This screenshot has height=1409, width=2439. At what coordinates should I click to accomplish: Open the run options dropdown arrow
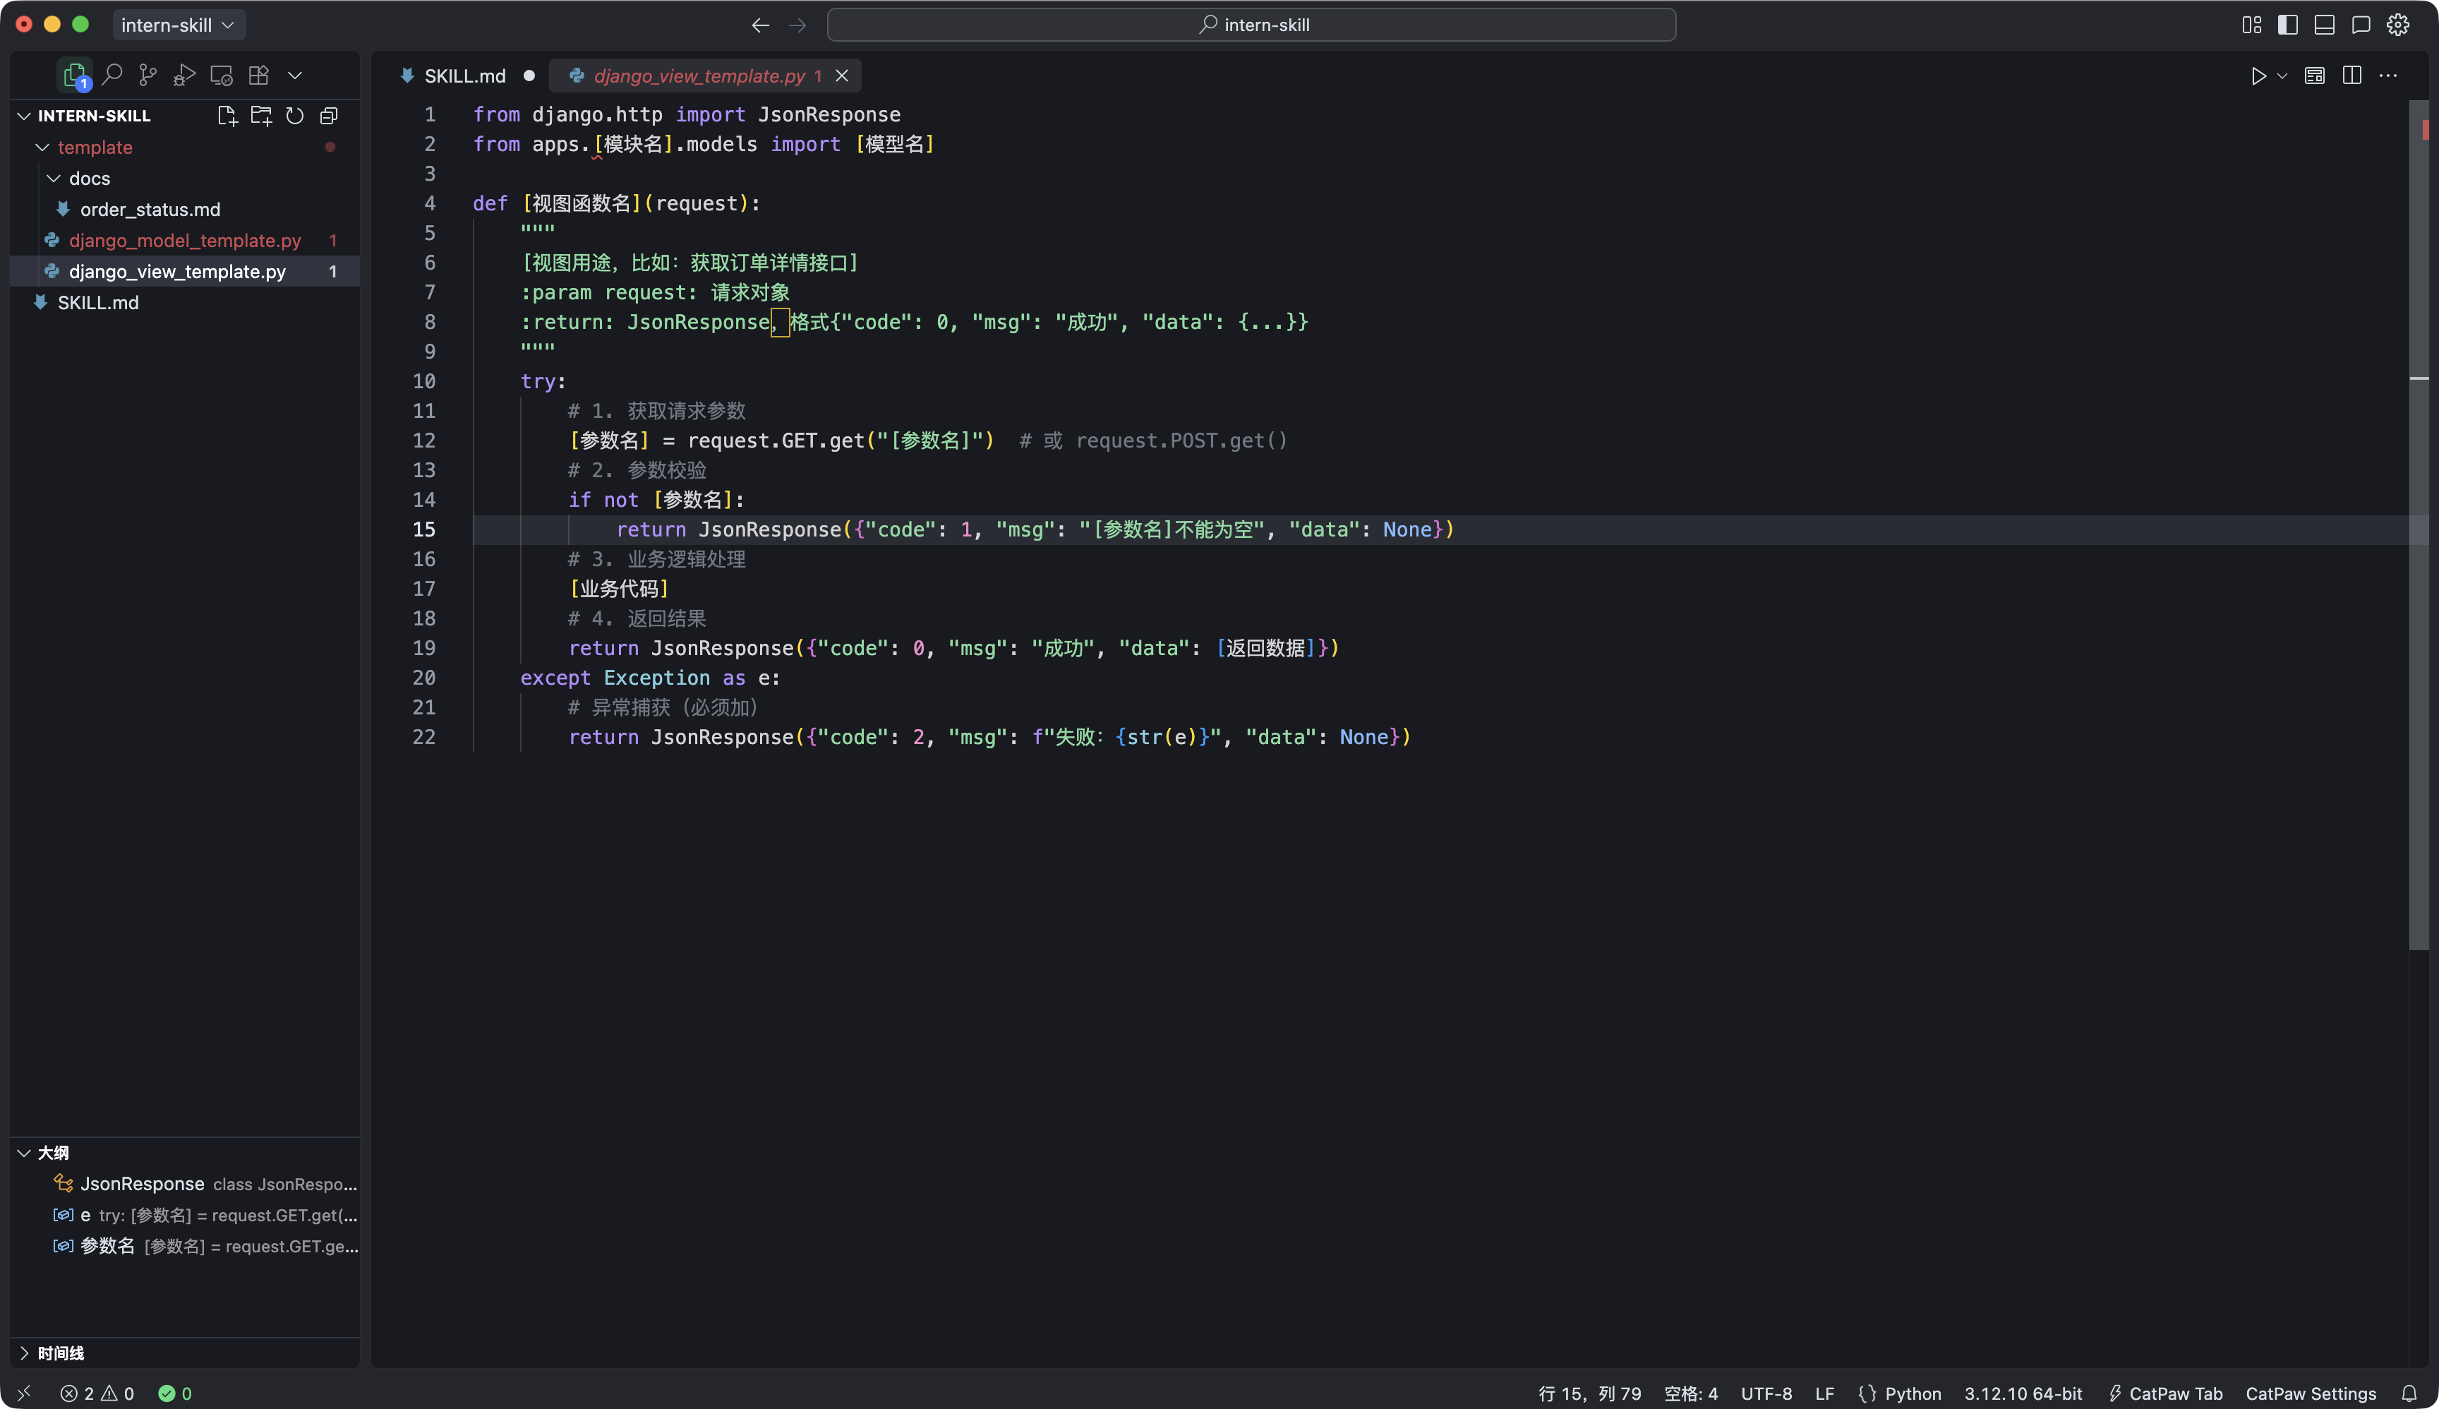pos(2282,76)
